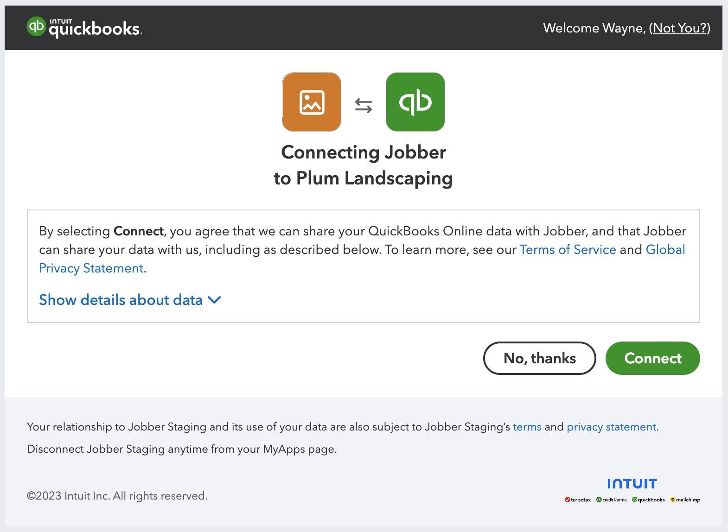Click the small QuickBooks logo in footer
The image size is (728, 532).
tap(648, 500)
